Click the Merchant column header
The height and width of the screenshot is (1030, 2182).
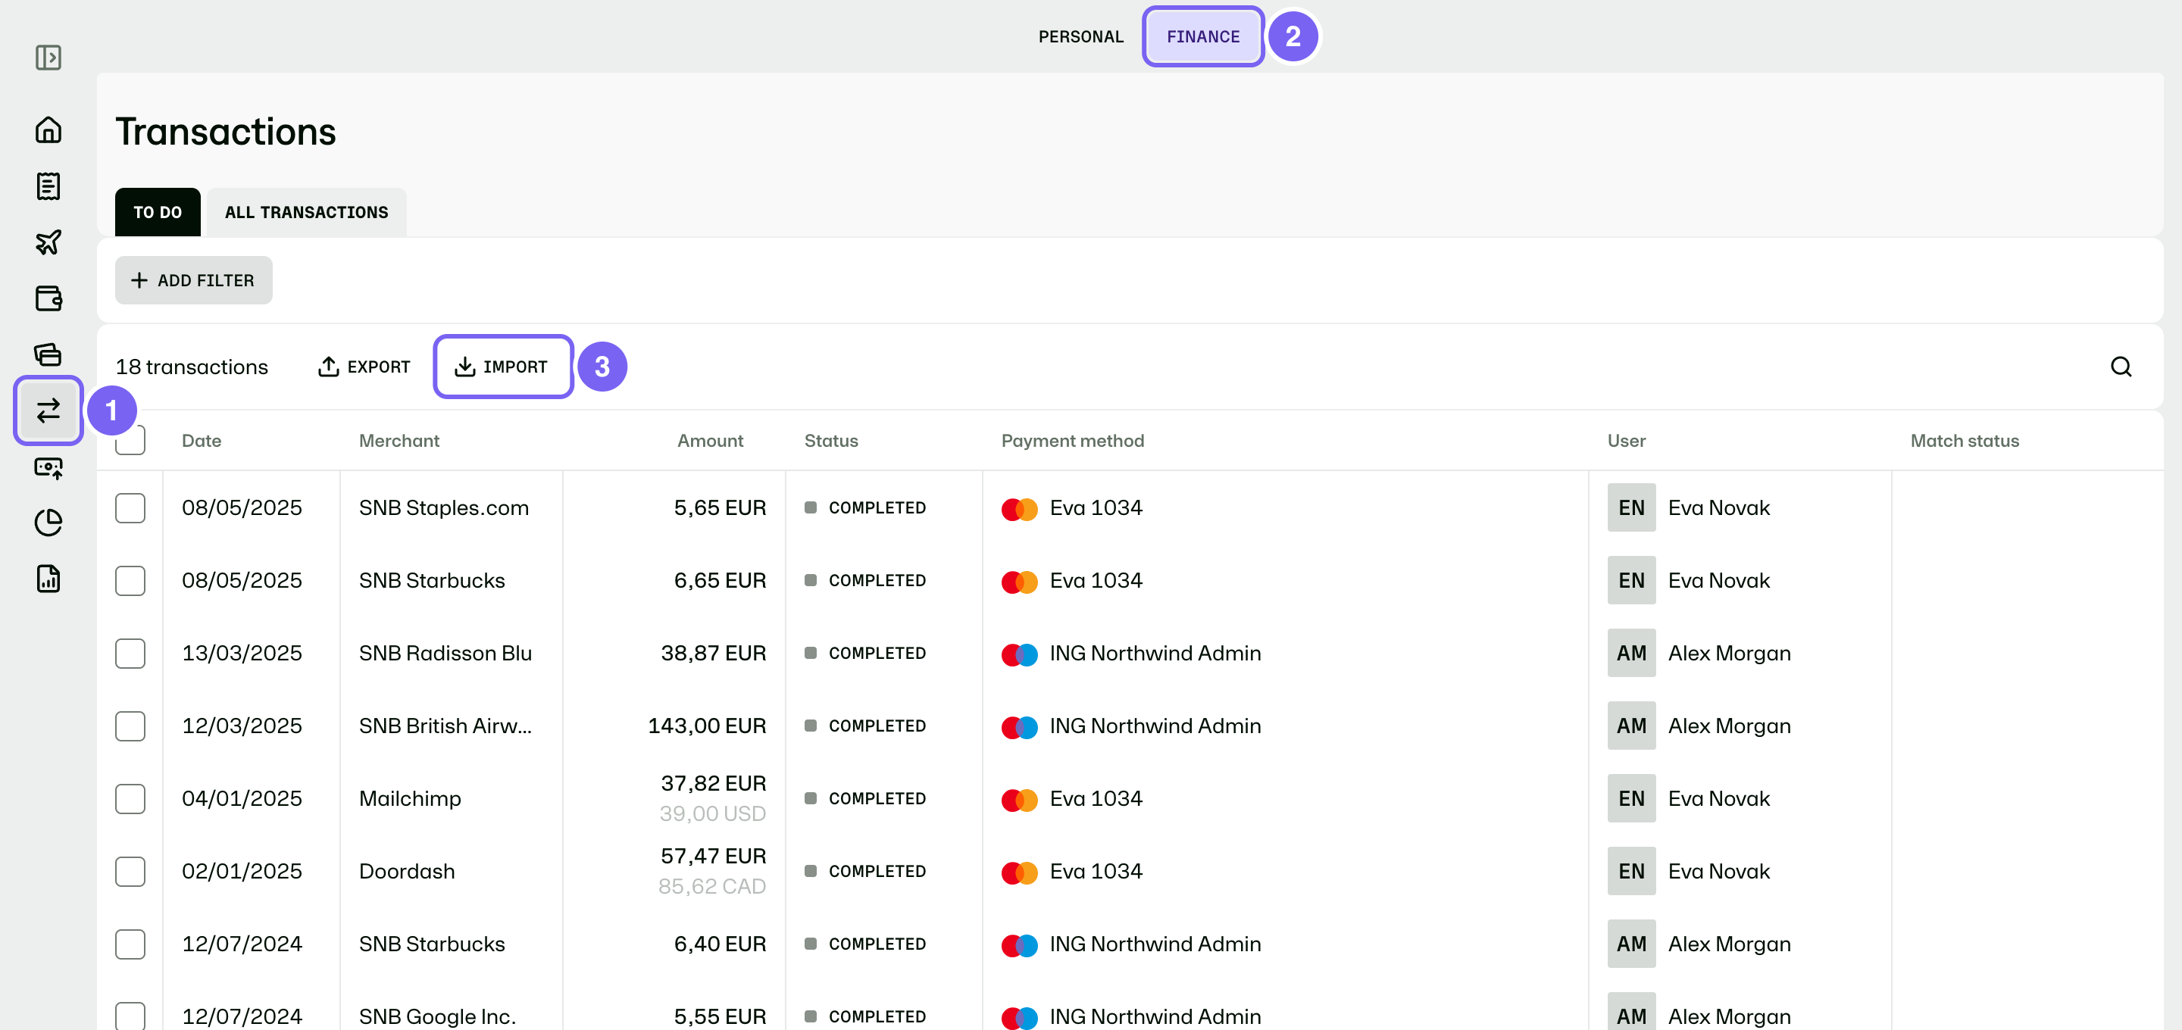pos(399,441)
